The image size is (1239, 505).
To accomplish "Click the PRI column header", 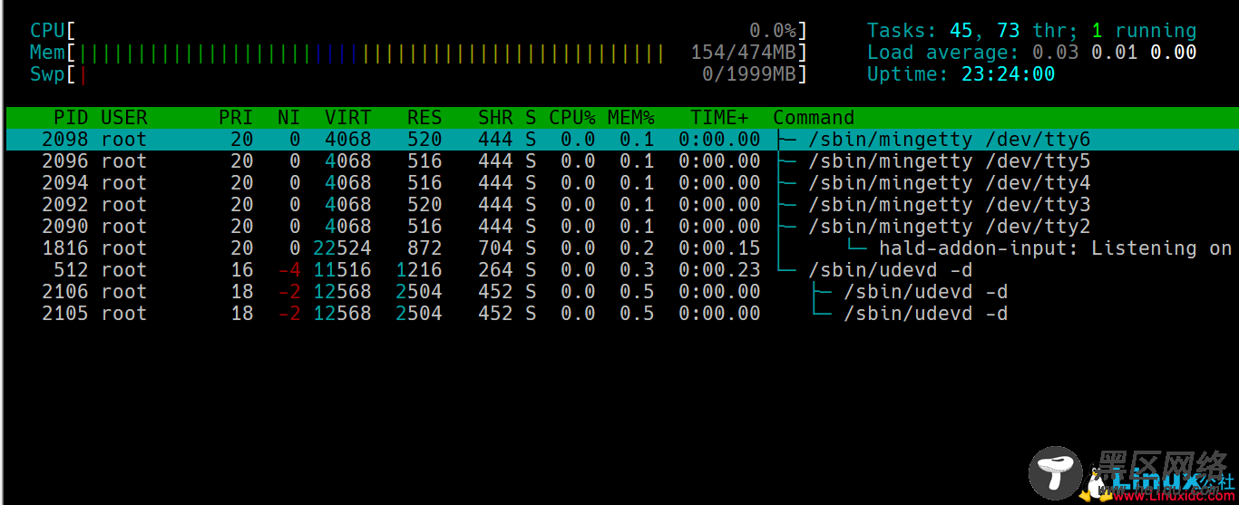I will (236, 118).
